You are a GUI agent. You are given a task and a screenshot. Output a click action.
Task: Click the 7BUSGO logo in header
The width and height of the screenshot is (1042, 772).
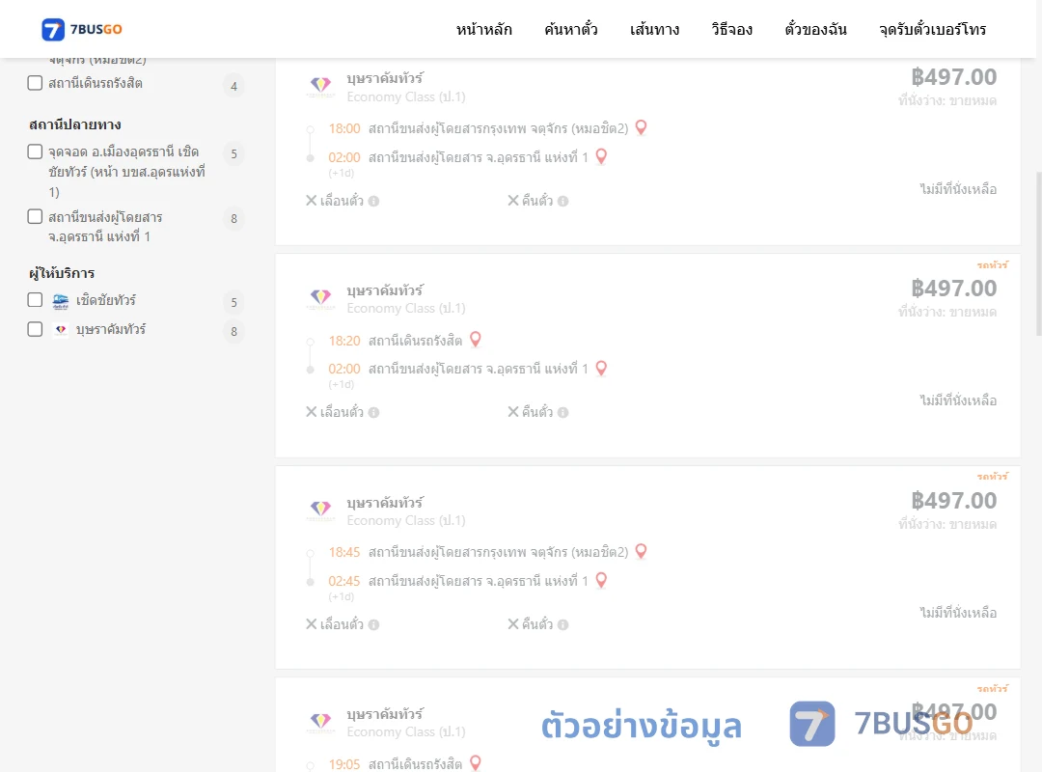coord(82,29)
